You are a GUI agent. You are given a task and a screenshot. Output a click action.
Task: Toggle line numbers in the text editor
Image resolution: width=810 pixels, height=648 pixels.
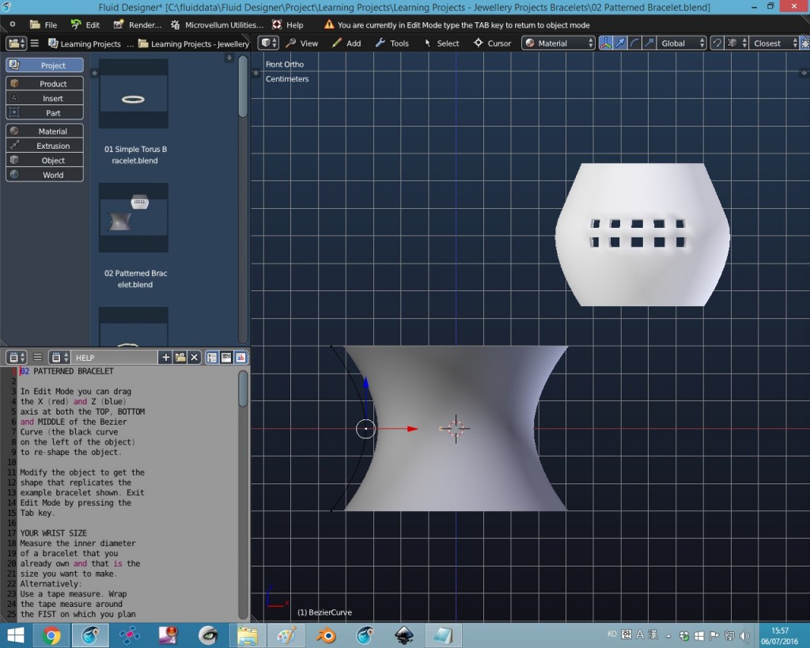coord(212,357)
